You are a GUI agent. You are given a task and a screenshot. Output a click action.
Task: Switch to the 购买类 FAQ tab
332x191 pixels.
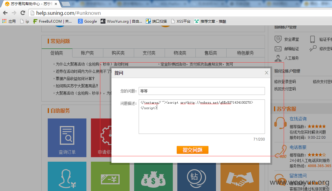pos(118,53)
